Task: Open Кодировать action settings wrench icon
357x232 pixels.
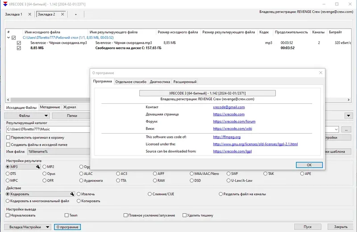Action: tap(72, 194)
